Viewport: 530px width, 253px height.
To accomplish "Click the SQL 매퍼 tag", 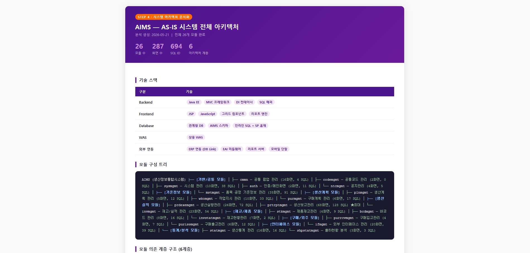I will pos(266,102).
